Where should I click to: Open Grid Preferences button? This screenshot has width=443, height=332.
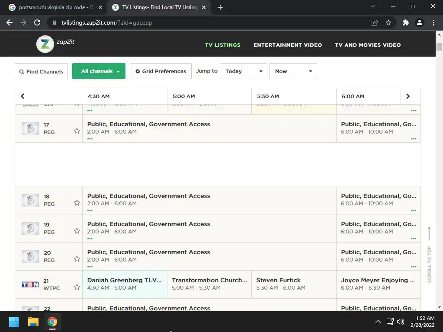point(161,71)
